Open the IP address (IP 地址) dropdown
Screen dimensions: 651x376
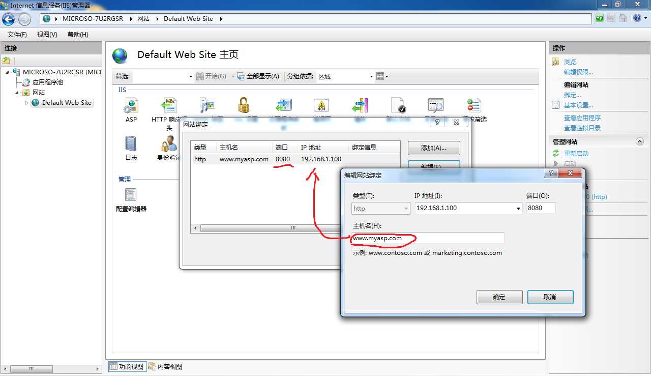(469, 208)
